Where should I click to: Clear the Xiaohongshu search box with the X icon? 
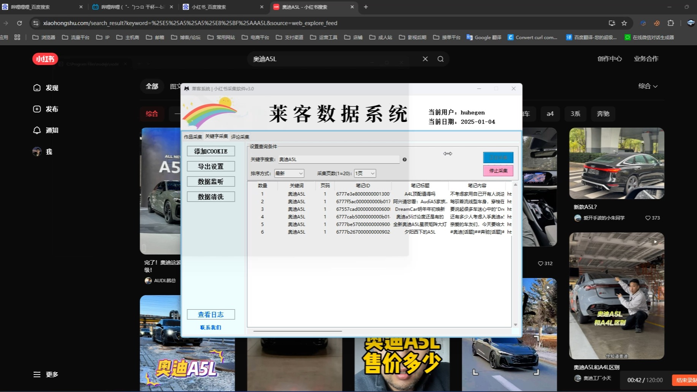(425, 59)
